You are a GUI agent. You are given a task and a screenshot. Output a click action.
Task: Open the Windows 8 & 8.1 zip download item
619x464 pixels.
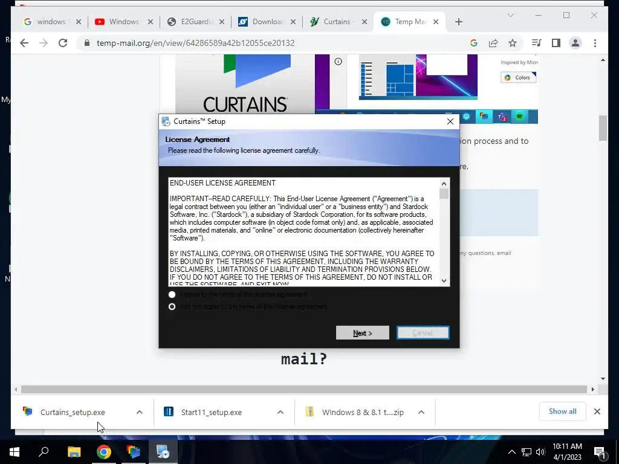point(363,412)
